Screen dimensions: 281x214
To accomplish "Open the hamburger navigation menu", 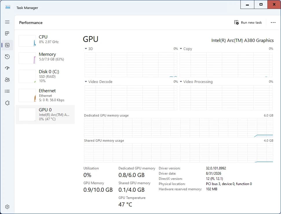I will tap(7, 22).
